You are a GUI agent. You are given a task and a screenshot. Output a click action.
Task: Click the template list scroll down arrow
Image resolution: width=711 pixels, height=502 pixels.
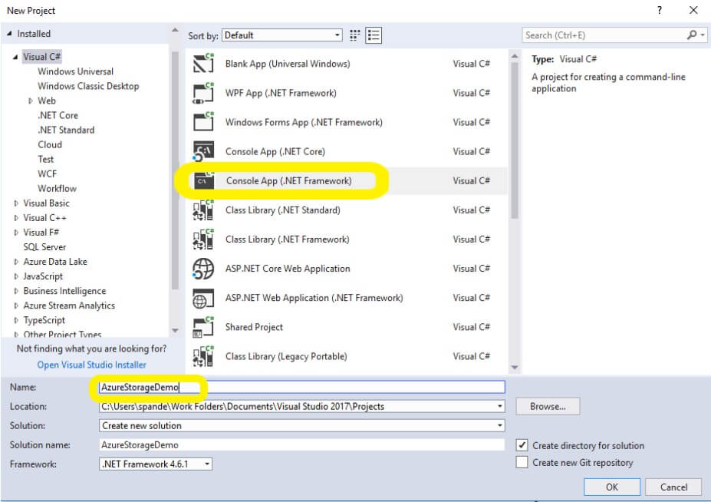tap(514, 367)
